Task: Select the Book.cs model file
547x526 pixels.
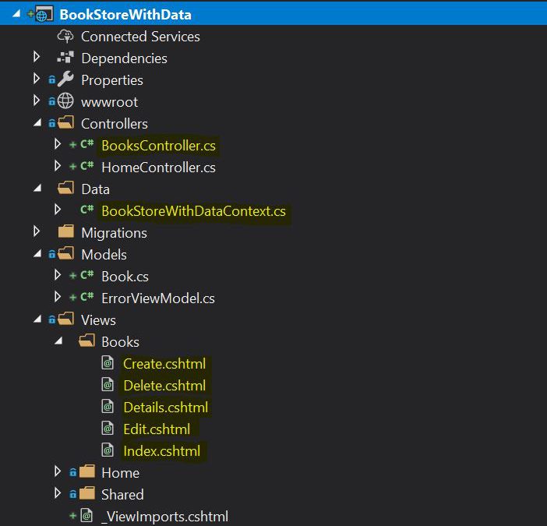Action: 125,276
